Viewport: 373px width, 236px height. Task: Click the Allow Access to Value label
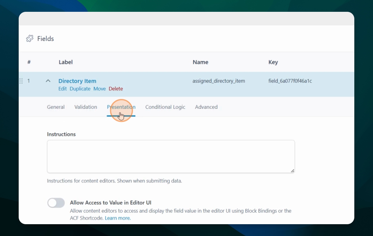tap(110, 203)
